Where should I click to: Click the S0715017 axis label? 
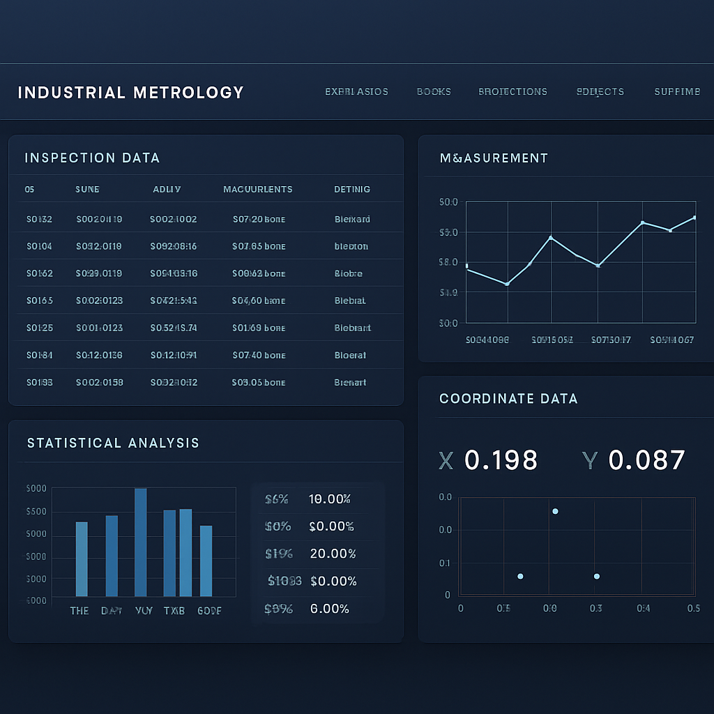click(x=611, y=340)
